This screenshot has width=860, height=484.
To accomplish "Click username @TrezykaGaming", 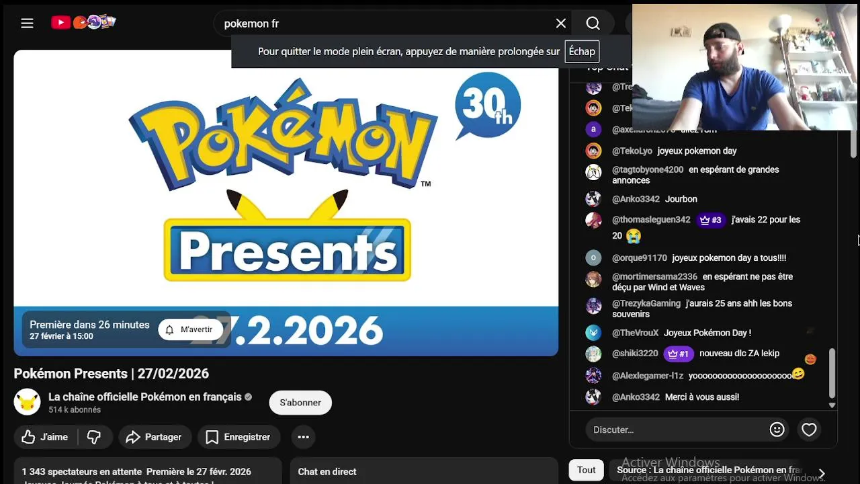I will tap(646, 303).
